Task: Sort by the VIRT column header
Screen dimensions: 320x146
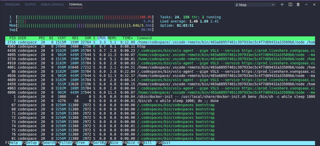Action: coord(62,38)
